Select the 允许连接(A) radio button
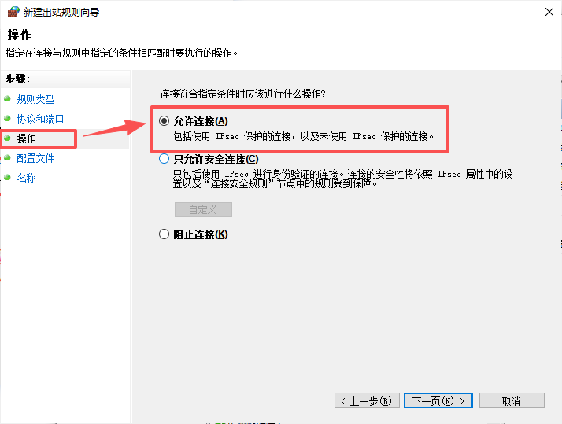Viewport: 562px width, 424px height. 165,121
